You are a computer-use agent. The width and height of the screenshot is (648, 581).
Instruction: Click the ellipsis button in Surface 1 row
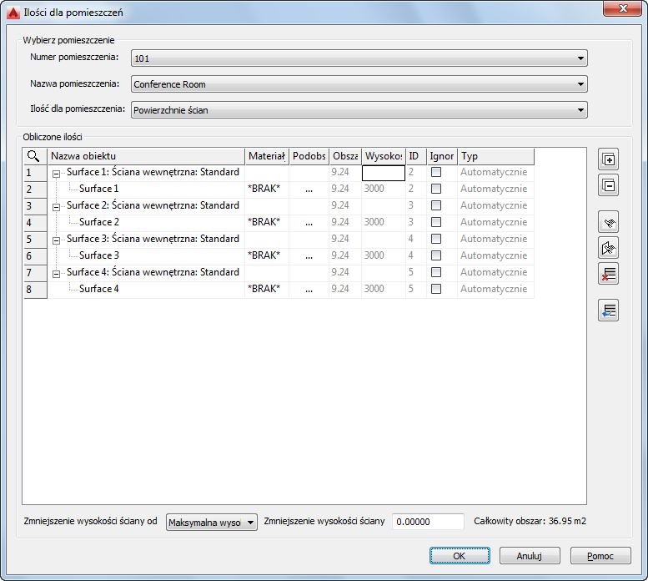click(x=309, y=189)
